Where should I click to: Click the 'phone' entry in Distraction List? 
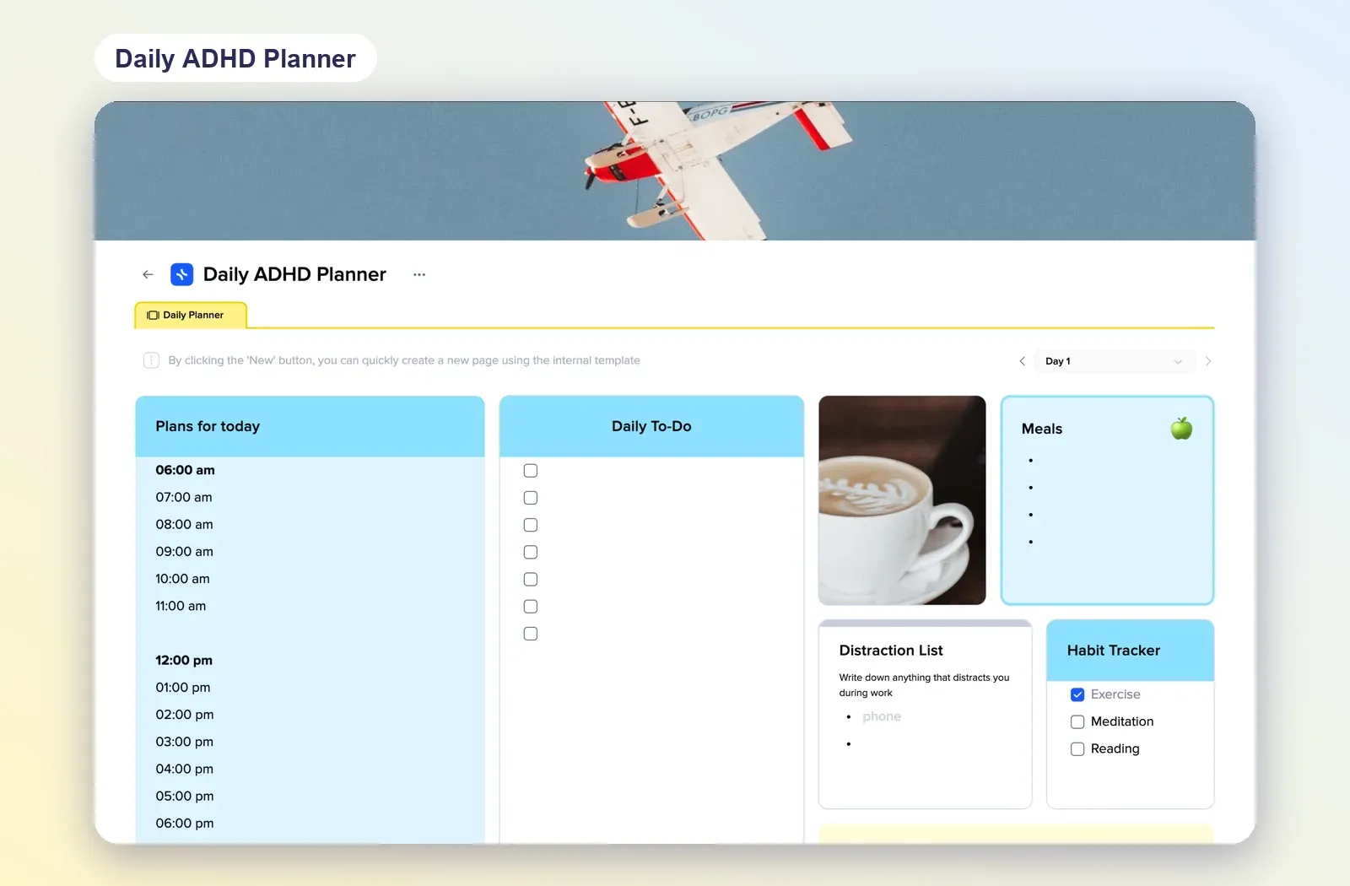coord(882,716)
